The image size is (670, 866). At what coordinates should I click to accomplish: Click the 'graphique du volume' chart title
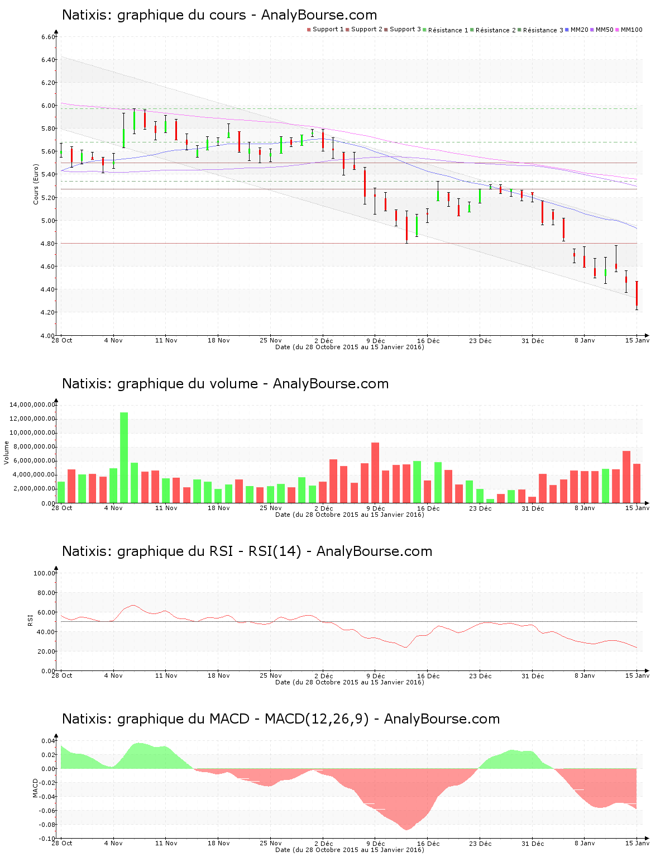click(x=225, y=384)
